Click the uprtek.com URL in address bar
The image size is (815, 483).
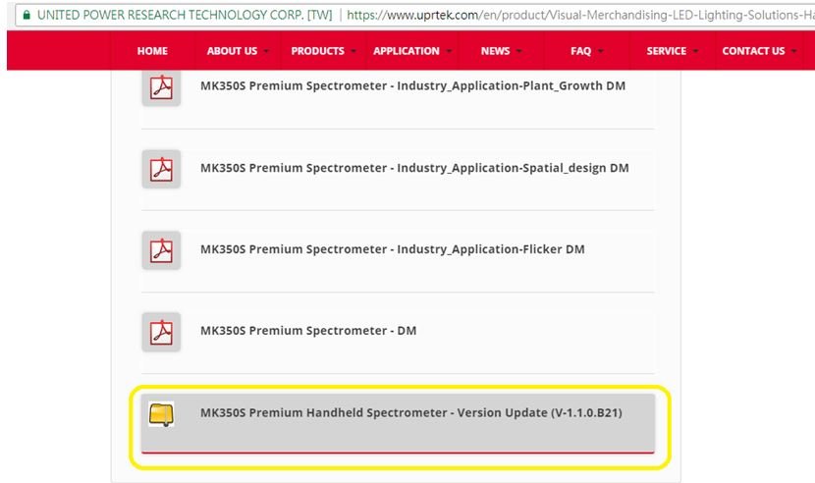580,15
